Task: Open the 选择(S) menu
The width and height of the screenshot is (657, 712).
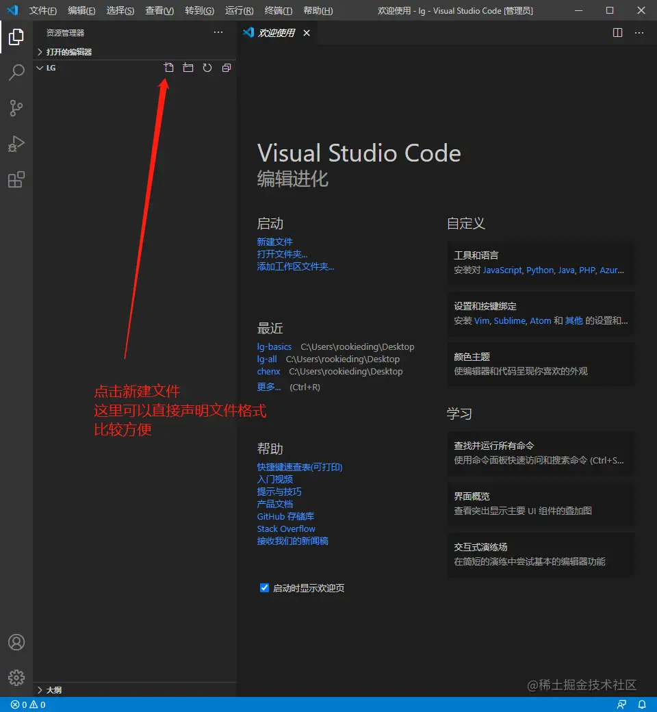Action: click(x=120, y=10)
